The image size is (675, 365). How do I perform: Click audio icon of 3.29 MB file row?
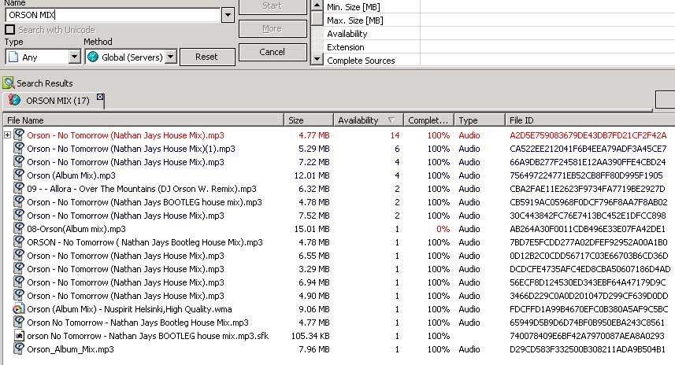19,267
